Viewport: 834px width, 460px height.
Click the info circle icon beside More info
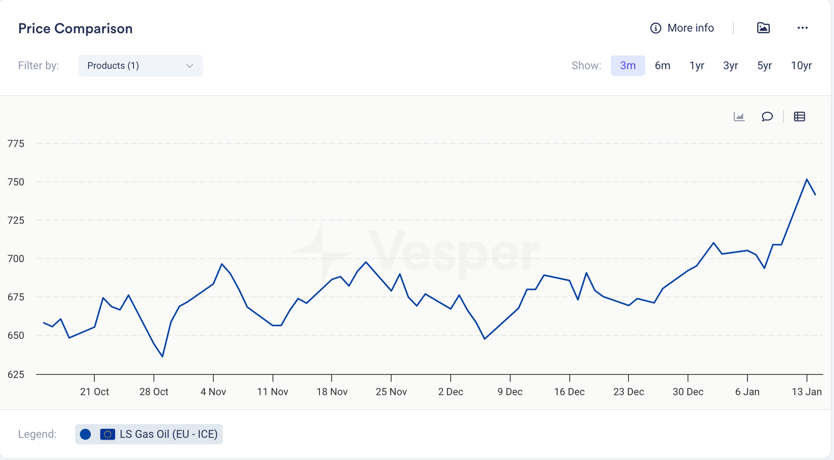coord(655,28)
